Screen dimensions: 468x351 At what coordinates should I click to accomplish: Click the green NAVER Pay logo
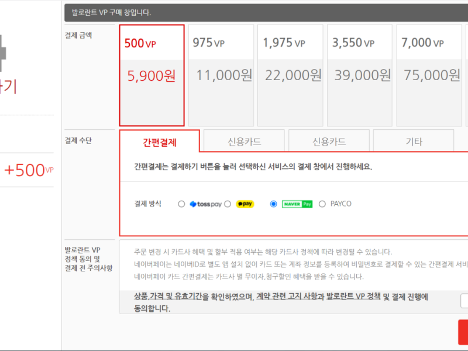pyautogui.click(x=297, y=204)
